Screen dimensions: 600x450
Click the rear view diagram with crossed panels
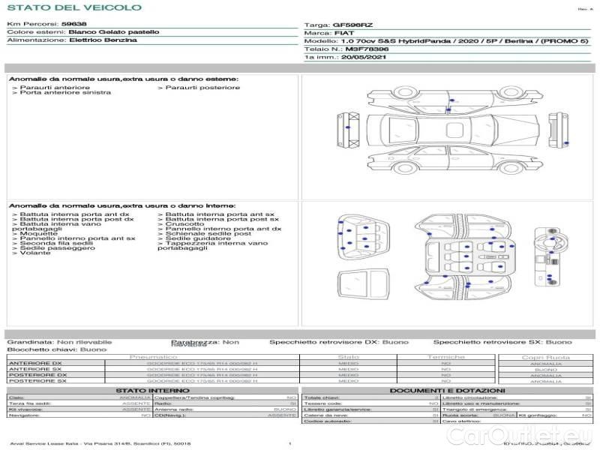coord(555,129)
